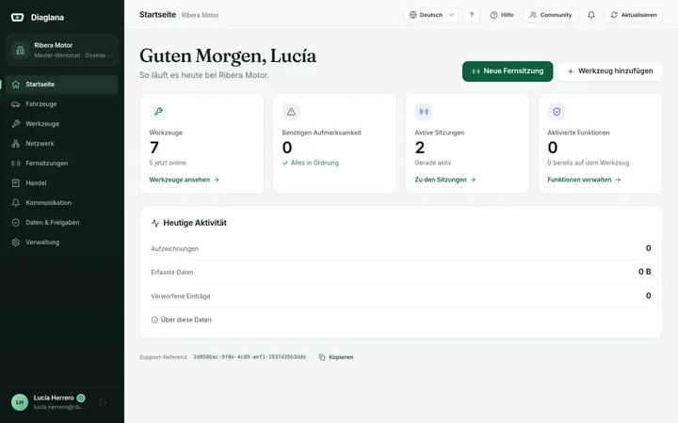This screenshot has width=678, height=423.
Task: Click the Aufzeichnungen row label
Action: pyautogui.click(x=175, y=248)
